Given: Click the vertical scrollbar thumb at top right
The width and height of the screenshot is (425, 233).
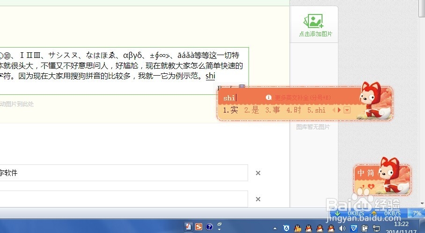Looking at the screenshot, I should (x=422, y=8).
